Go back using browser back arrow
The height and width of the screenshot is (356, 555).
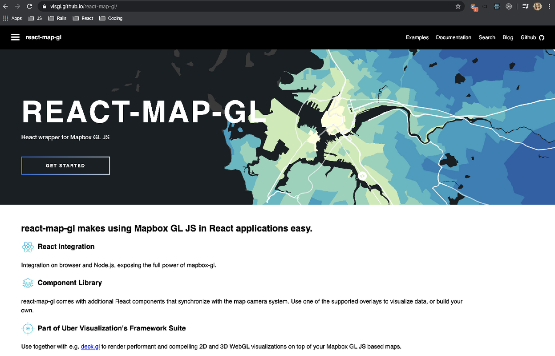(6, 7)
